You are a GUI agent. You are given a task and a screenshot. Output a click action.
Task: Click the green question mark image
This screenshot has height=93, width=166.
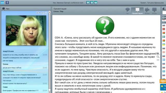[105, 26]
